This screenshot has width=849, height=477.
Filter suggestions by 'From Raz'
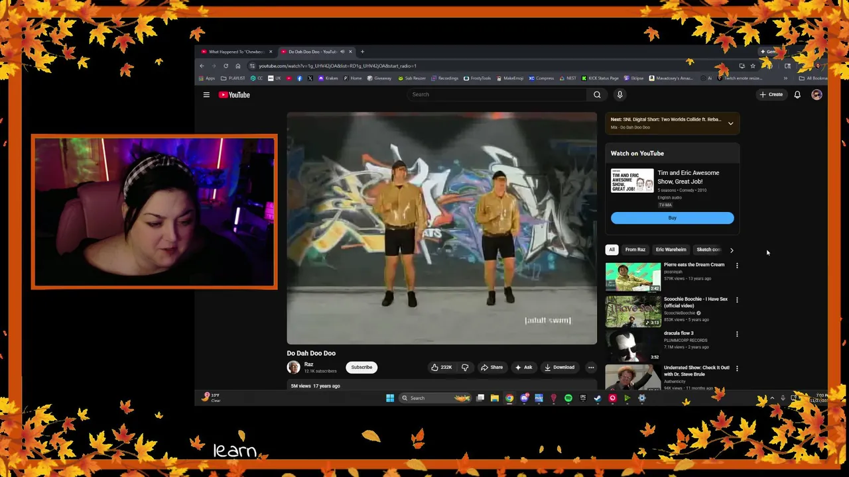[x=635, y=250]
